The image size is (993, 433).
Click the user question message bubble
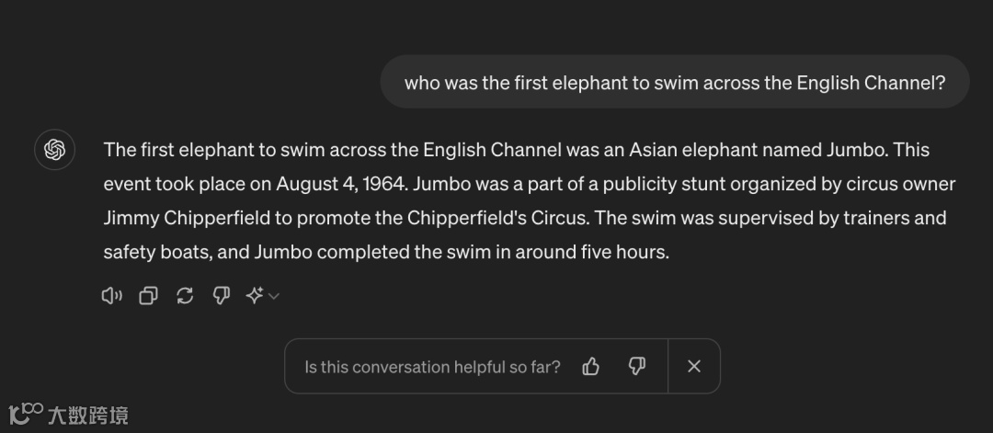pyautogui.click(x=674, y=83)
